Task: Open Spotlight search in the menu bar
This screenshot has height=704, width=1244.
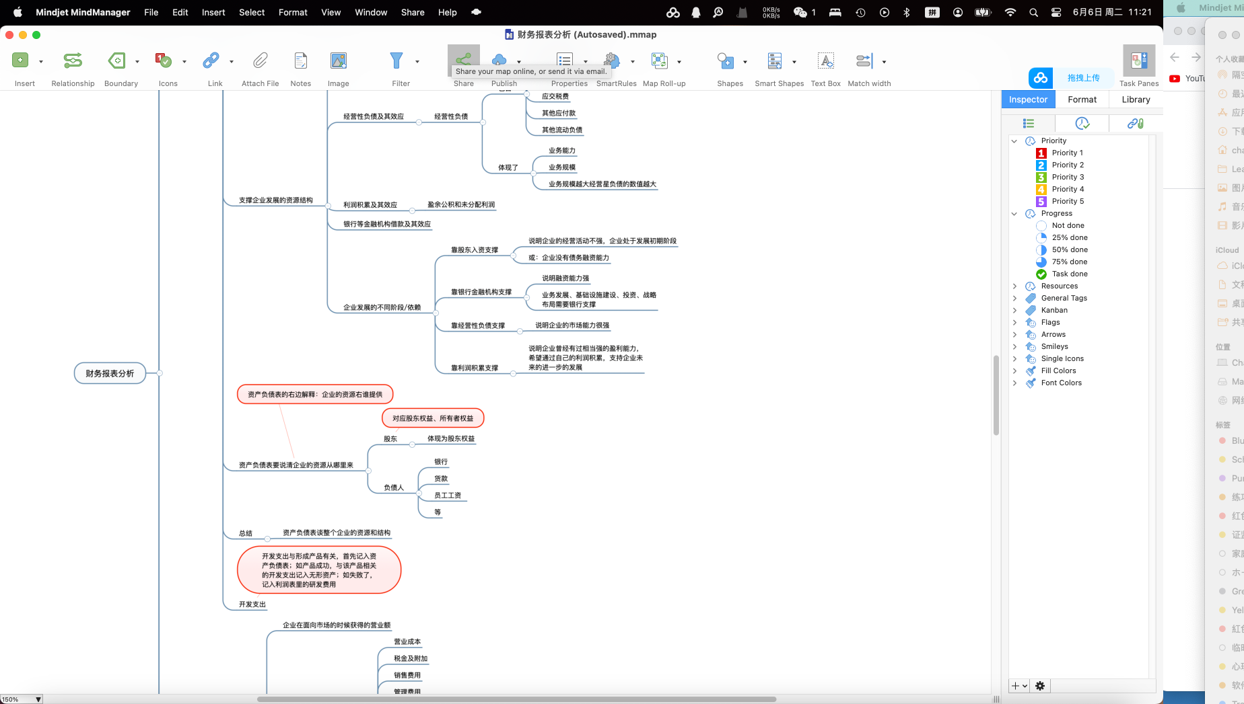Action: pos(1033,12)
